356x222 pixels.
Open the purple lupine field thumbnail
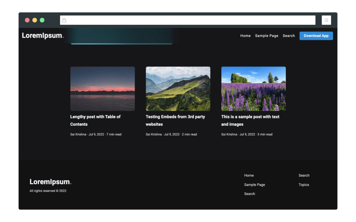click(x=253, y=89)
